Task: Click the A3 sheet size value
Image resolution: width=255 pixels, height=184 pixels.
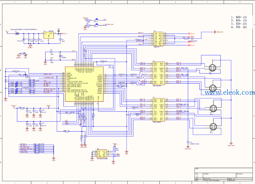Action: pos(197,176)
